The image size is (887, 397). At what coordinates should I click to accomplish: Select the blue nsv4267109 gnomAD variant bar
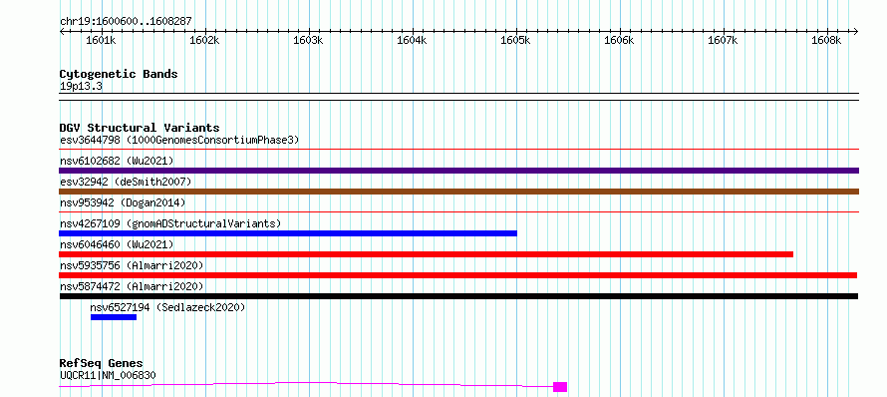[x=288, y=233]
